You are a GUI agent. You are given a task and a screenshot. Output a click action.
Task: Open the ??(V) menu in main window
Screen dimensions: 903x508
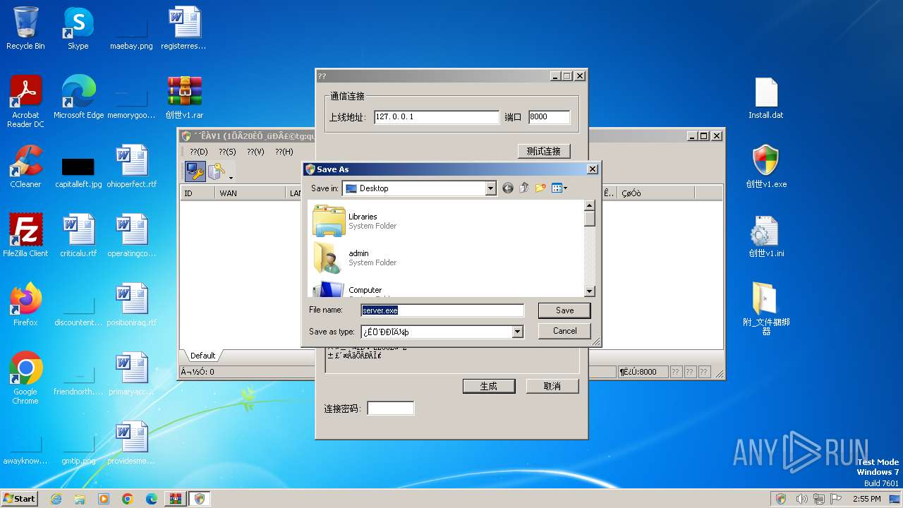(255, 152)
